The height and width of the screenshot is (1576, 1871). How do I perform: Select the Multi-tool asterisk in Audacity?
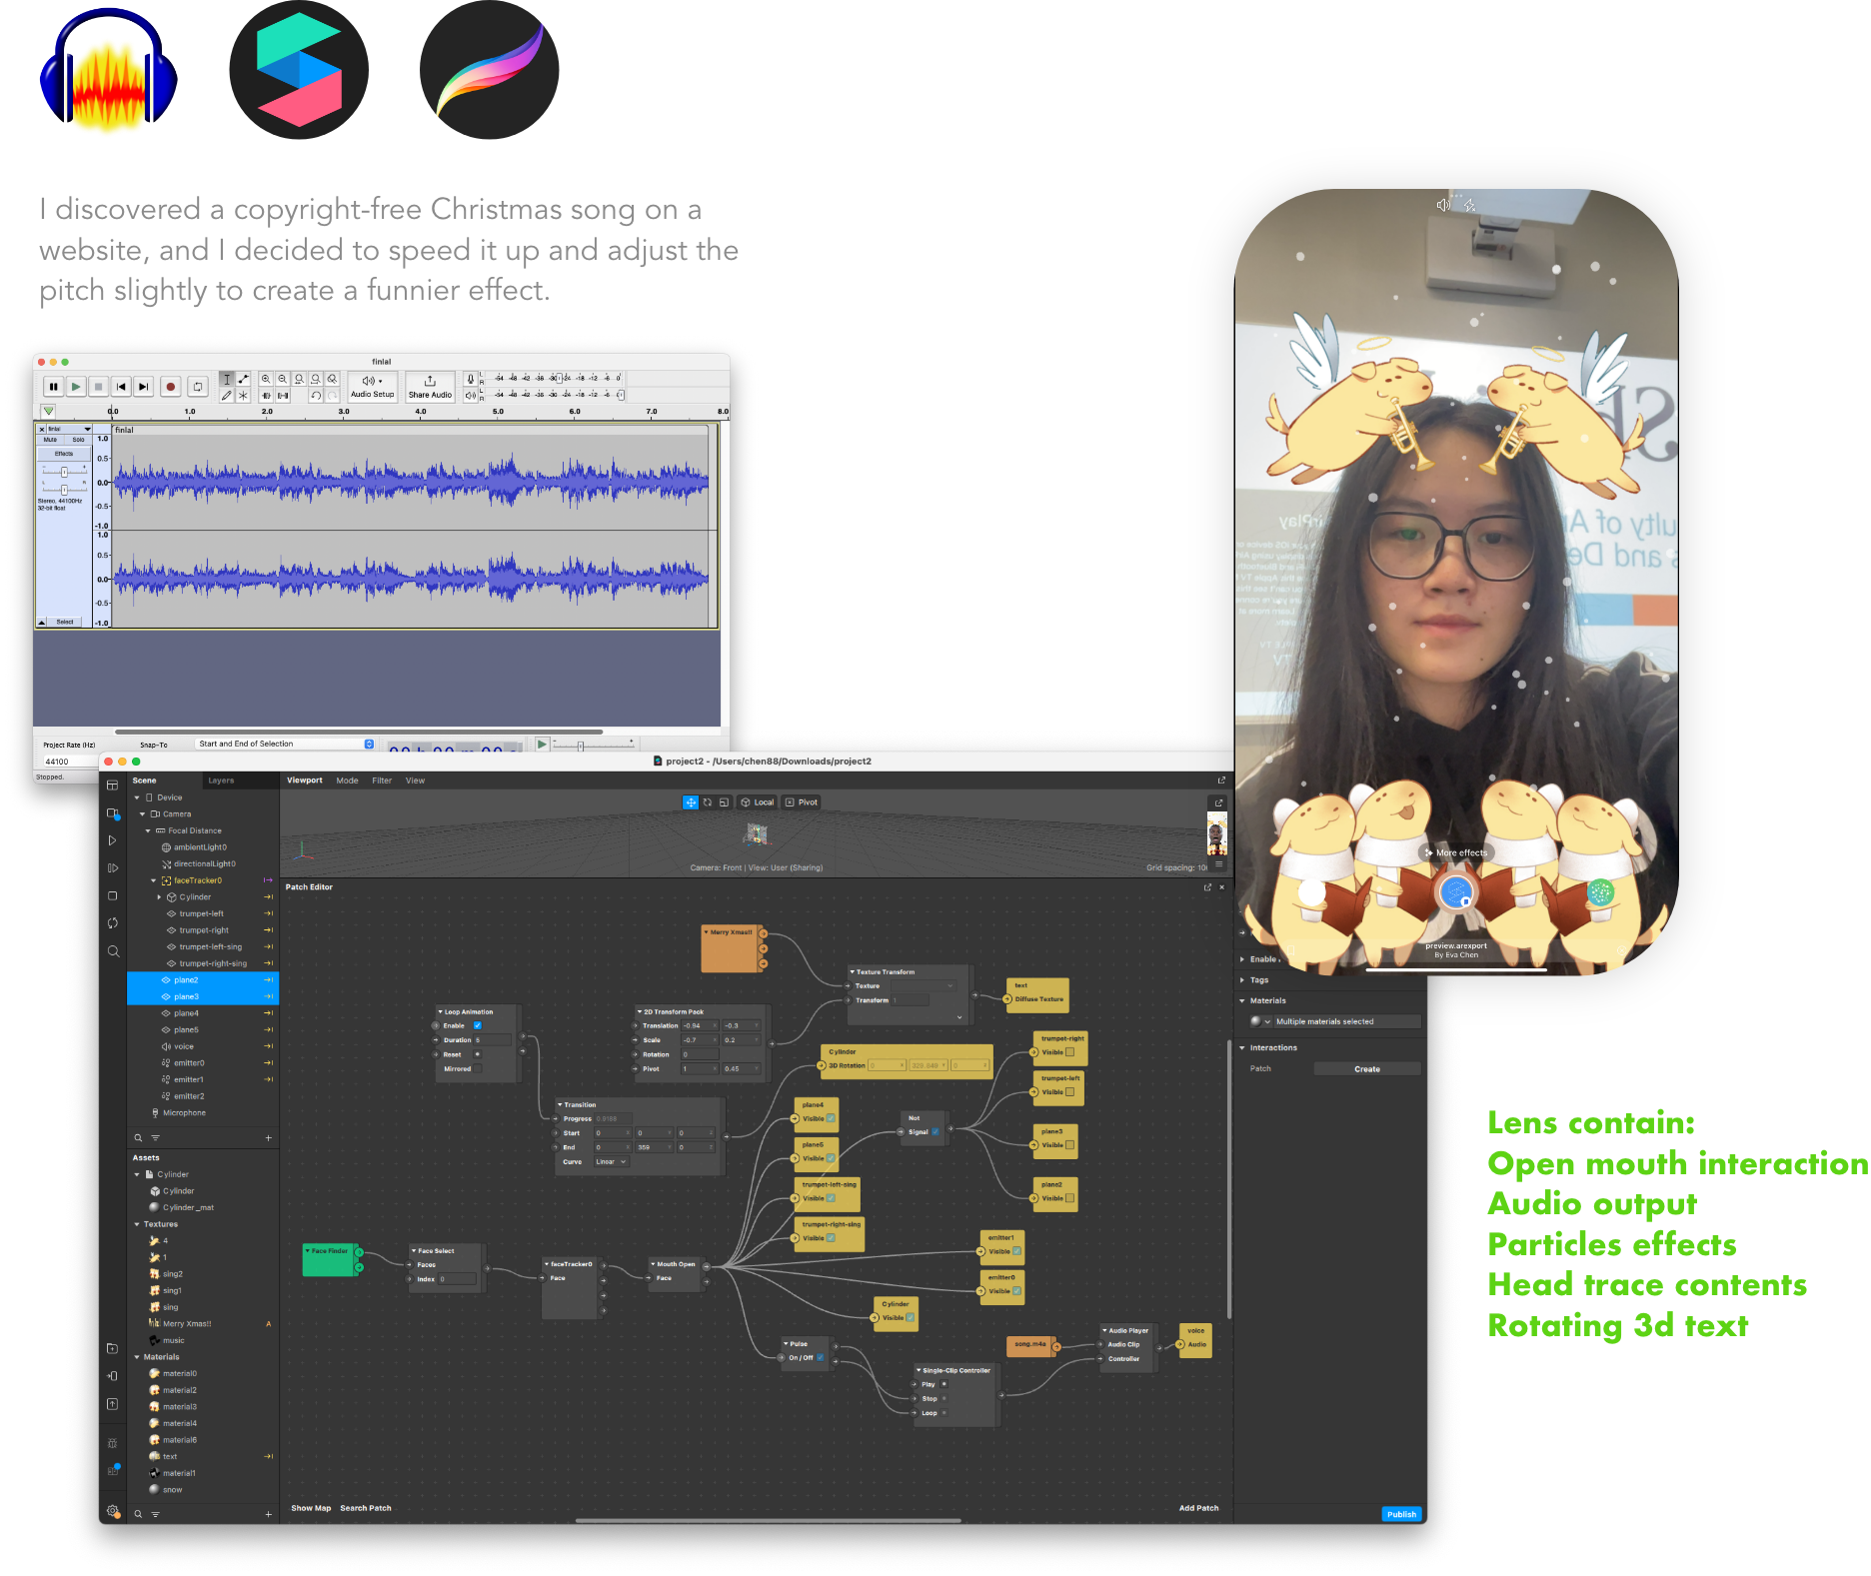(243, 395)
